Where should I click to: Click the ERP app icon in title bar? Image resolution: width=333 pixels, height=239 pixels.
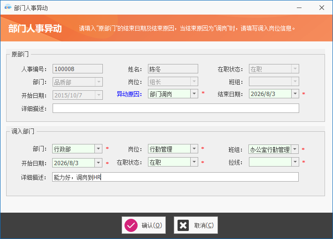point(8,8)
